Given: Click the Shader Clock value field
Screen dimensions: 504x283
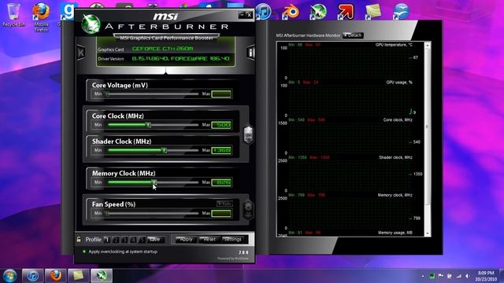Looking at the screenshot, I should pyautogui.click(x=221, y=150).
